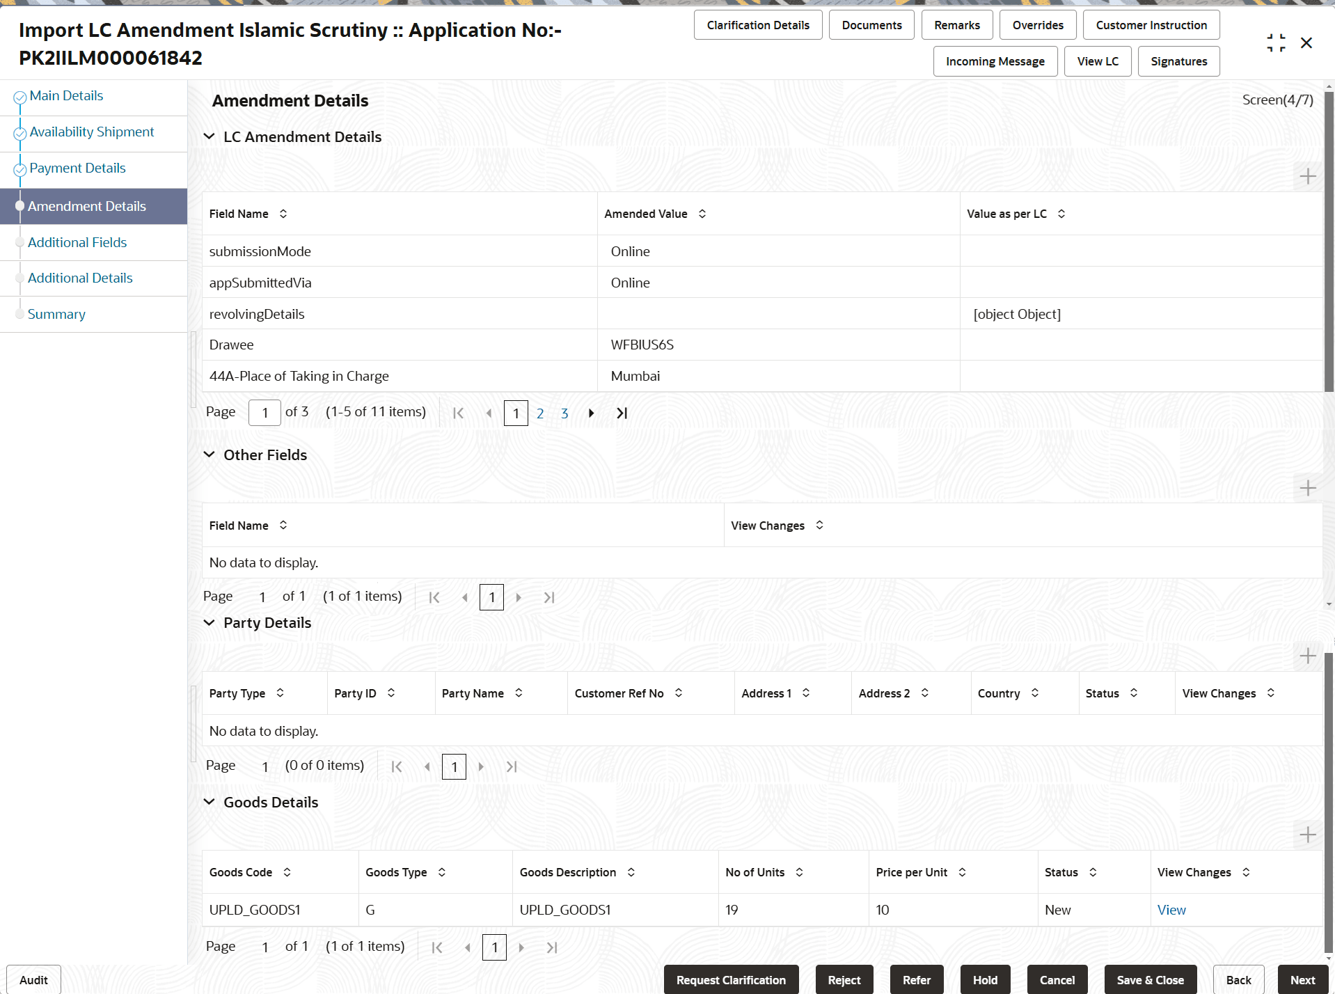1335x994 pixels.
Task: Toggle sorting on Amended Value column
Action: [x=702, y=214]
